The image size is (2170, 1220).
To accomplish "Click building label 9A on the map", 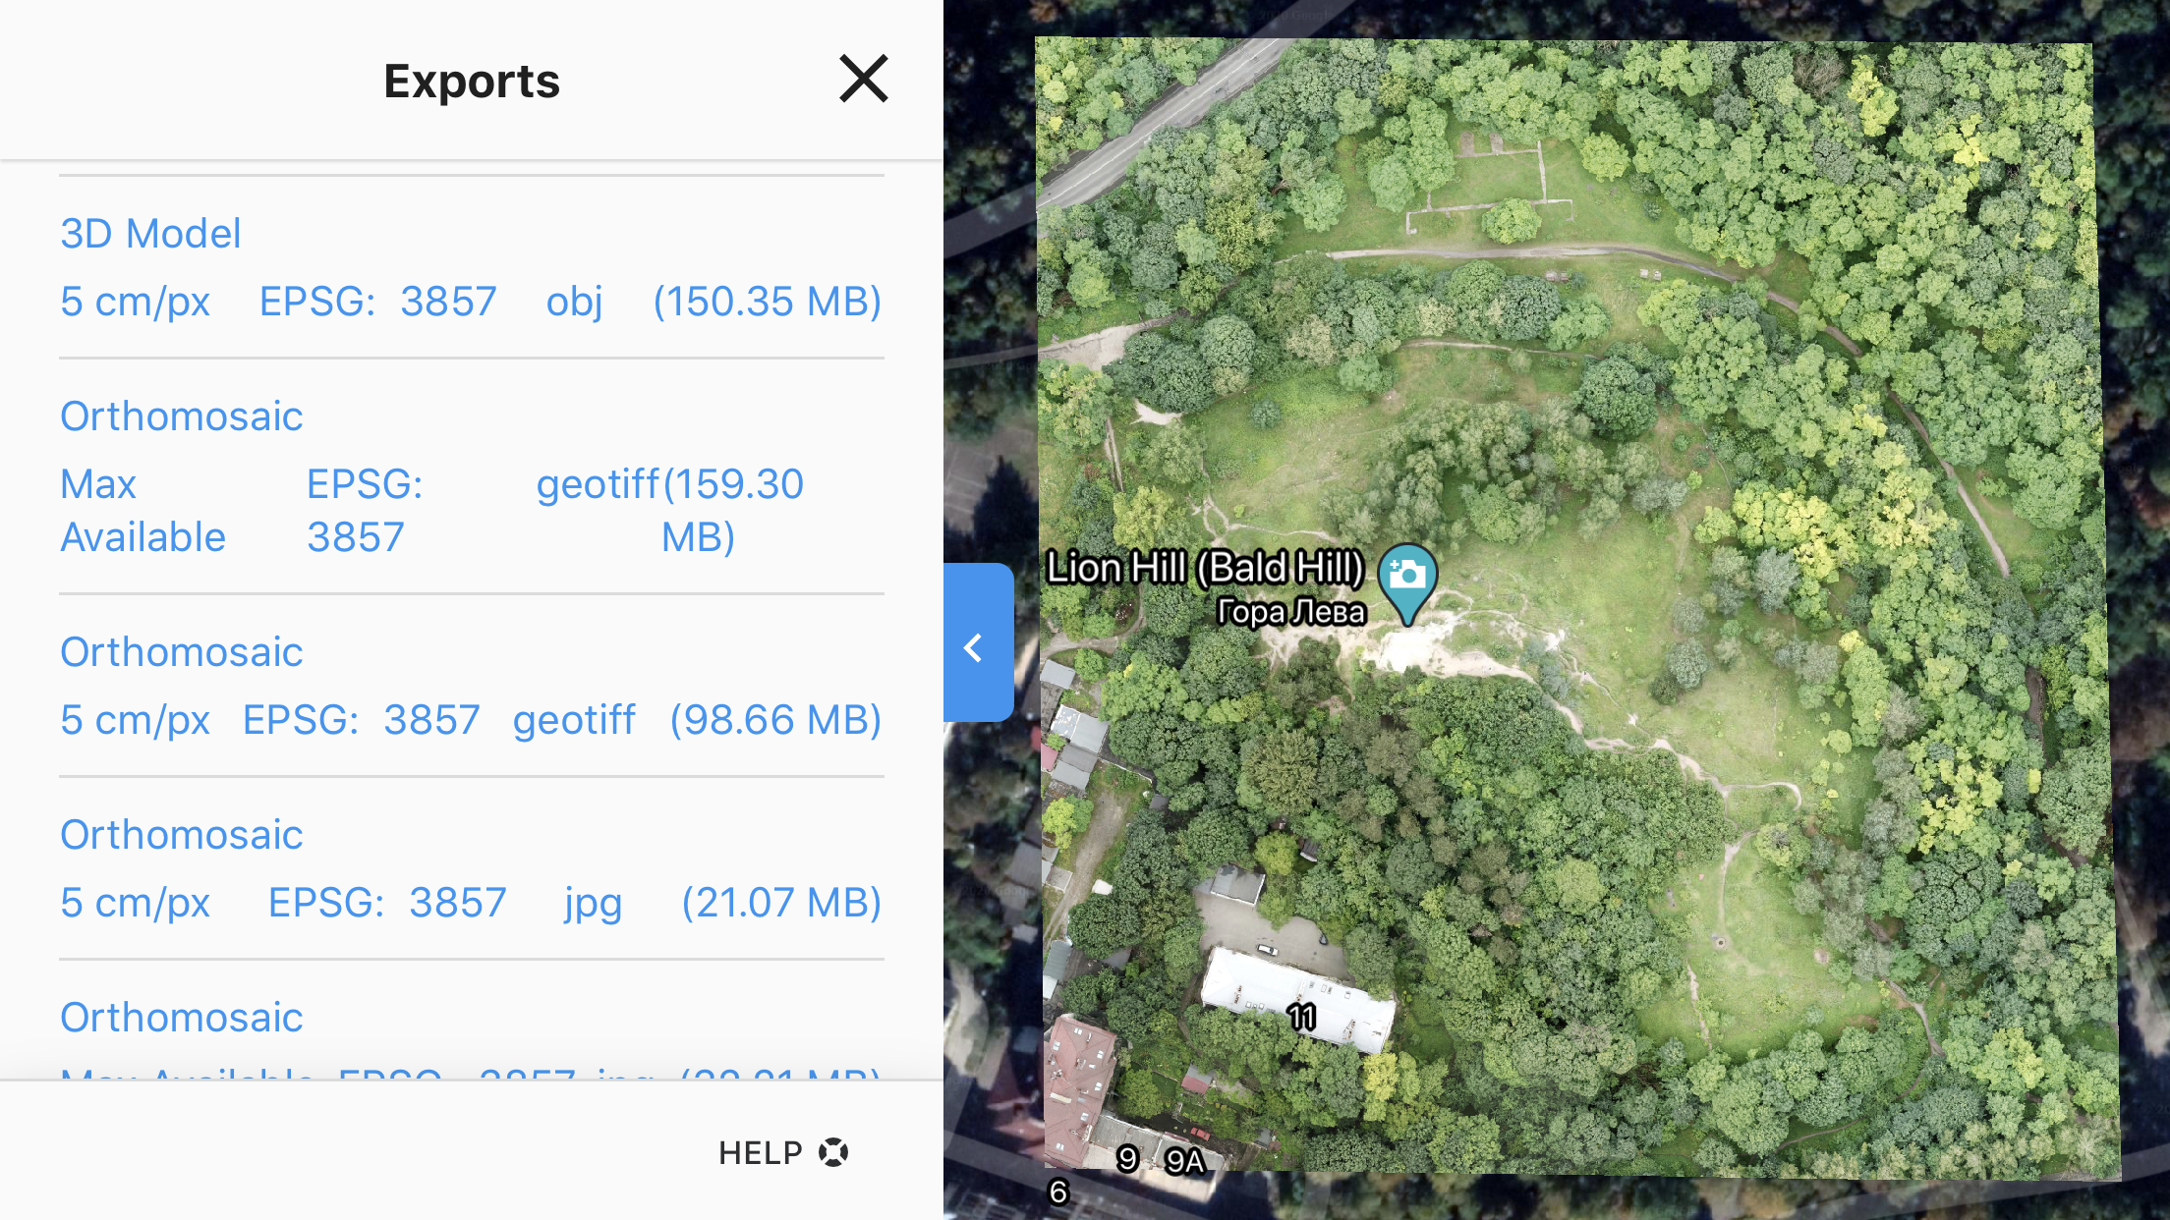I will (1184, 1161).
